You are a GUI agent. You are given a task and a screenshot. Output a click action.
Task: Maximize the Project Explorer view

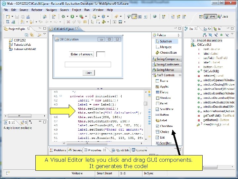click(45, 28)
